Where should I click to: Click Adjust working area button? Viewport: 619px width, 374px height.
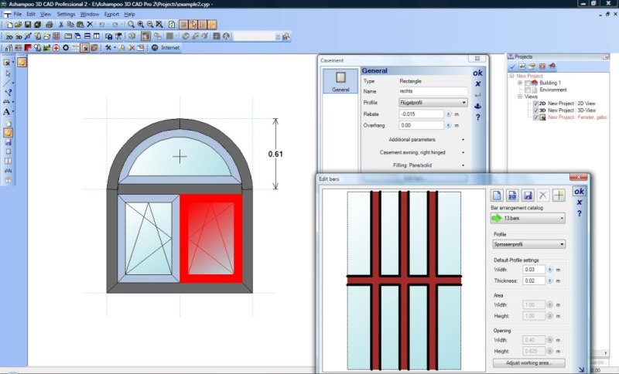pyautogui.click(x=529, y=362)
